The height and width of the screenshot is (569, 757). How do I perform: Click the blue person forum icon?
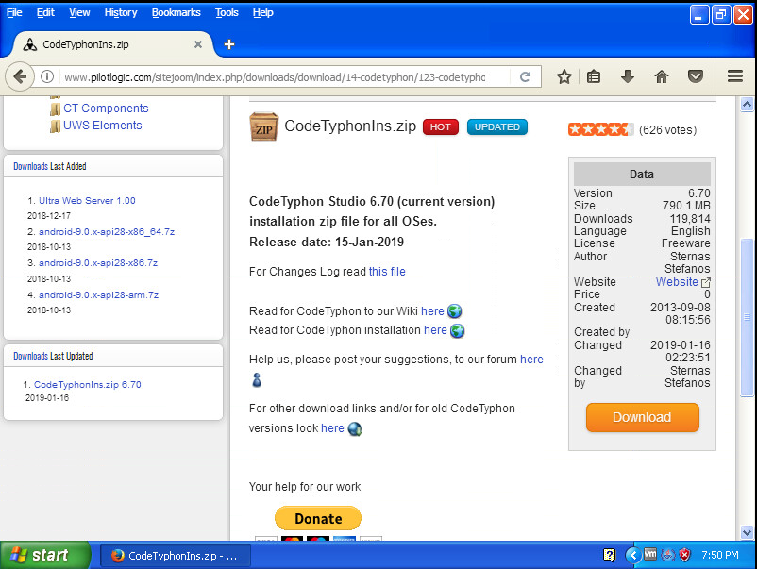pos(257,380)
